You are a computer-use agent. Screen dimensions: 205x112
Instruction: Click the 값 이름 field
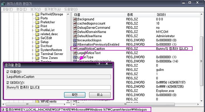pyautogui.click(x=58, y=77)
